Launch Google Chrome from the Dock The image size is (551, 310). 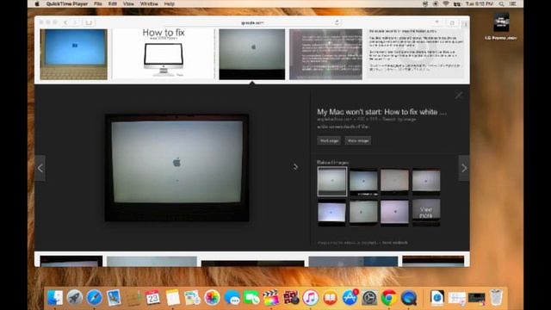pyautogui.click(x=389, y=298)
